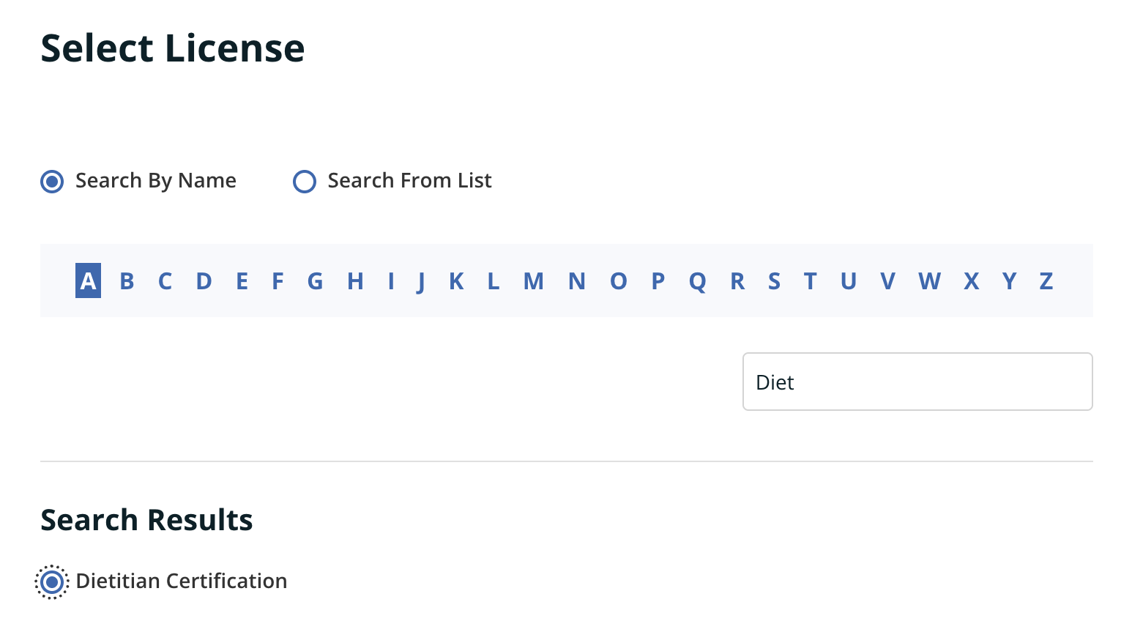Filter licenses by letter D
This screenshot has width=1132, height=643.
coord(204,281)
